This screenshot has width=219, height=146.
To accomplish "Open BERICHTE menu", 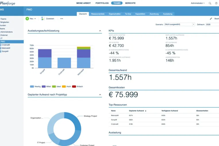I will (x=130, y=3).
